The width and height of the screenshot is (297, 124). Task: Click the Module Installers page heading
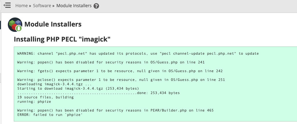tap(53, 24)
